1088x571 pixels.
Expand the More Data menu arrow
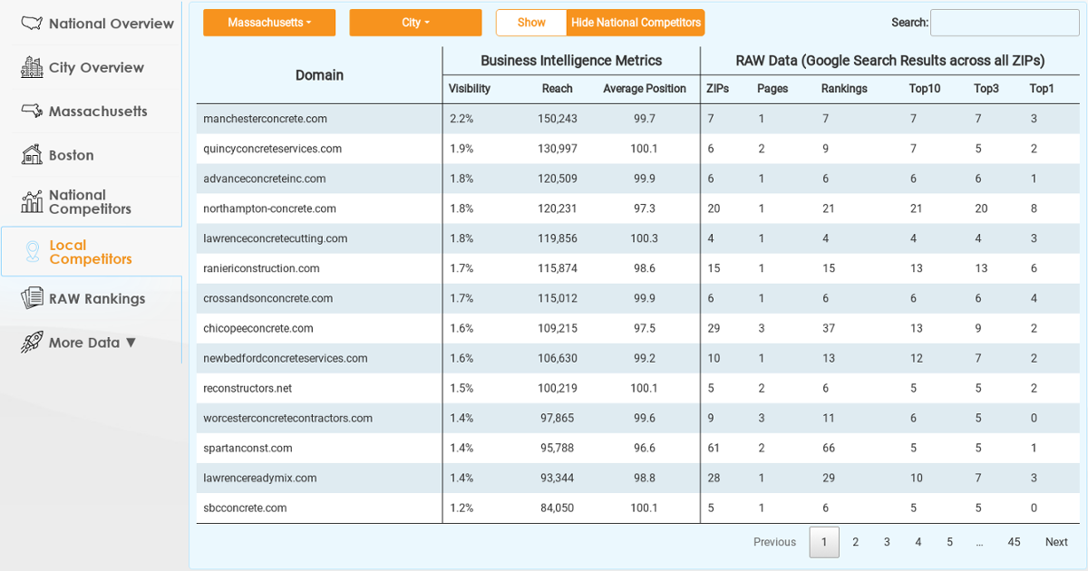pyautogui.click(x=131, y=343)
